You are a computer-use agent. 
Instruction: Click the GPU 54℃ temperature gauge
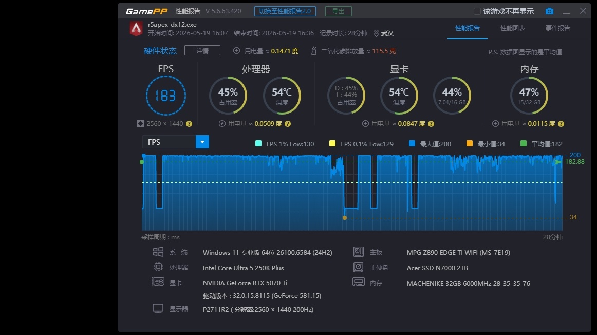click(399, 96)
